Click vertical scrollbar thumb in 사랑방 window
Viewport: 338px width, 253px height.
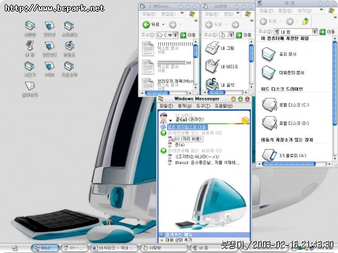point(251,53)
